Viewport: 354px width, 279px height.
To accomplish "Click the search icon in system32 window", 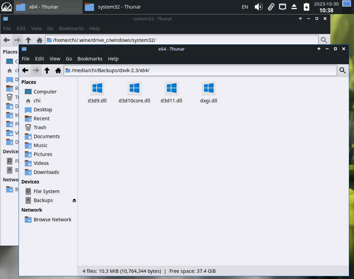I will coord(324,40).
